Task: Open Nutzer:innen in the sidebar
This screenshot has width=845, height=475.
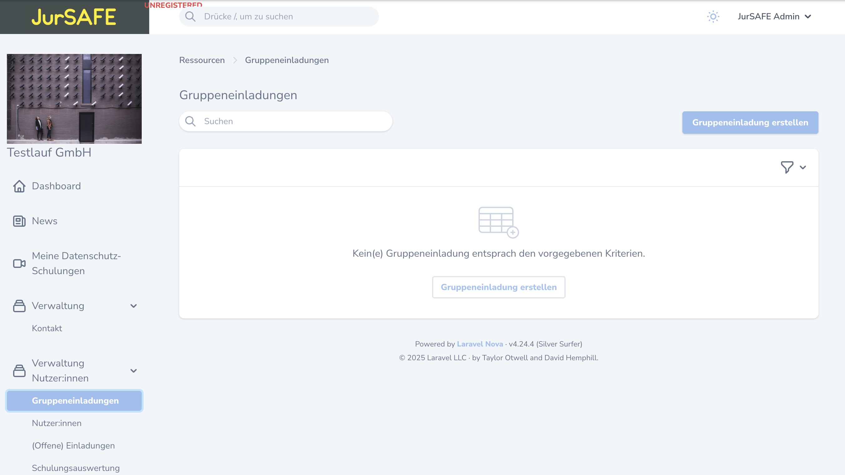Action: 56,423
